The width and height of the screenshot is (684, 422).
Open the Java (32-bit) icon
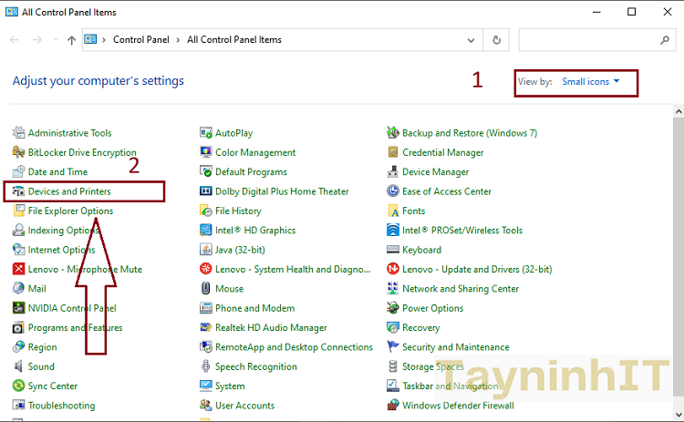click(206, 250)
